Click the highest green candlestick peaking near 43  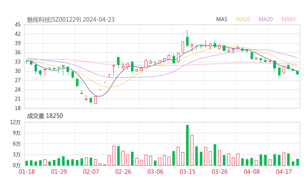coord(187,38)
